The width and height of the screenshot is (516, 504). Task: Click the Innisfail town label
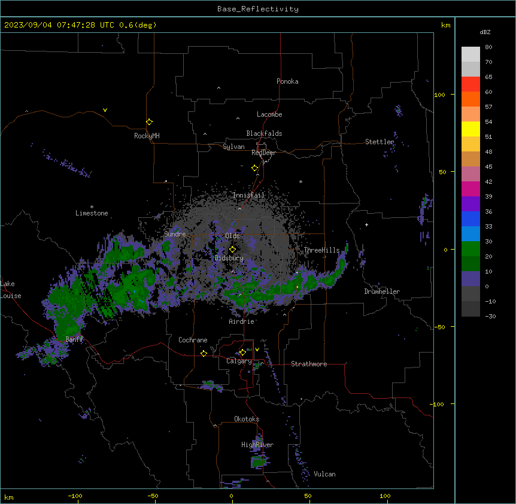click(248, 195)
